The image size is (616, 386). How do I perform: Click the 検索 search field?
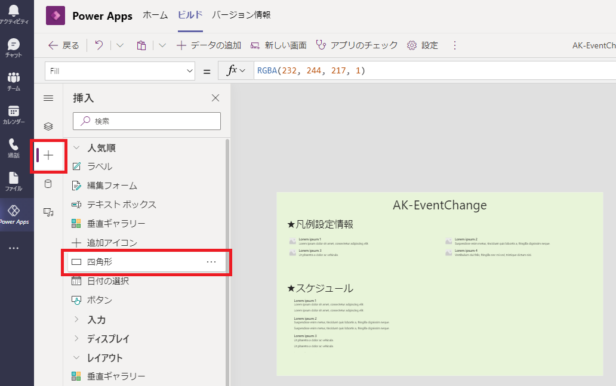[147, 121]
